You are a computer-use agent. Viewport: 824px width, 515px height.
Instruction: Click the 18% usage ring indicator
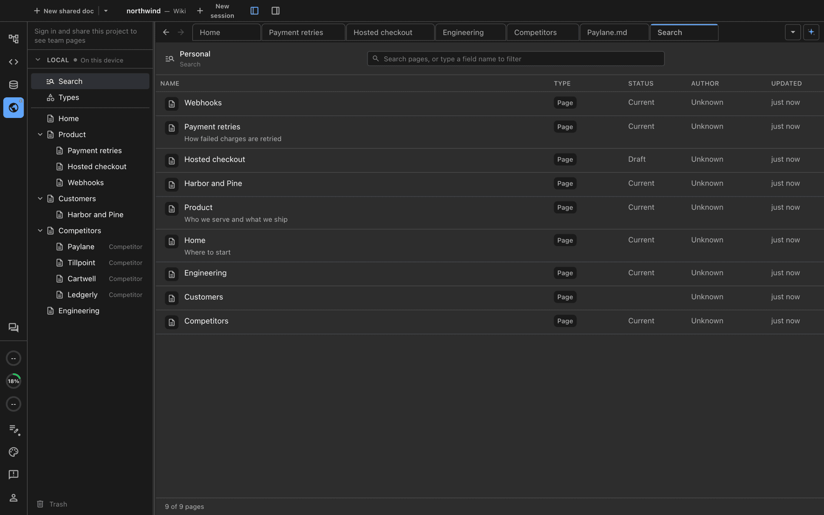point(13,381)
